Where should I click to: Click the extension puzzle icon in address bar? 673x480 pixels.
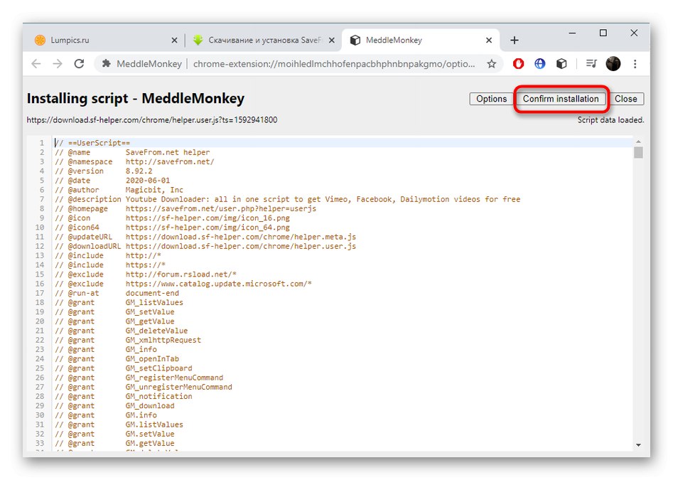106,64
